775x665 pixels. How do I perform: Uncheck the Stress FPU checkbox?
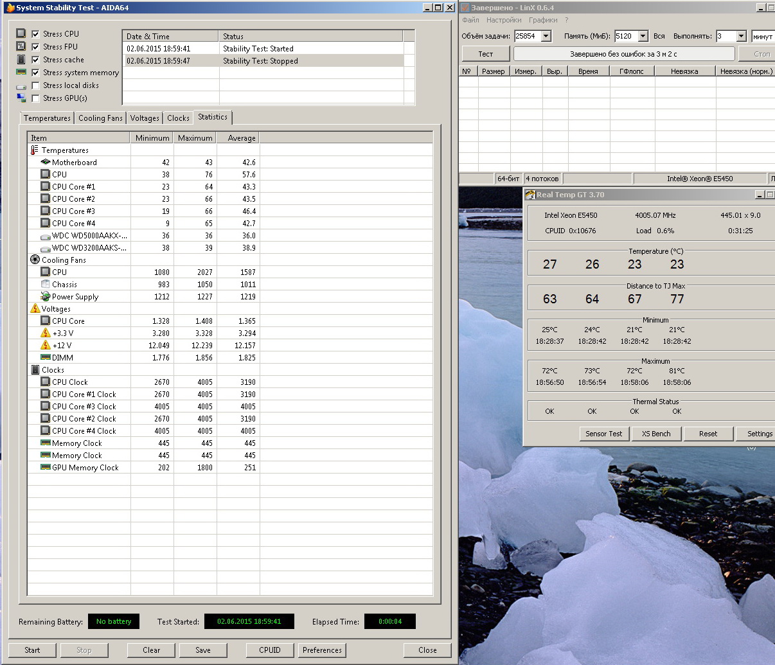pos(35,47)
